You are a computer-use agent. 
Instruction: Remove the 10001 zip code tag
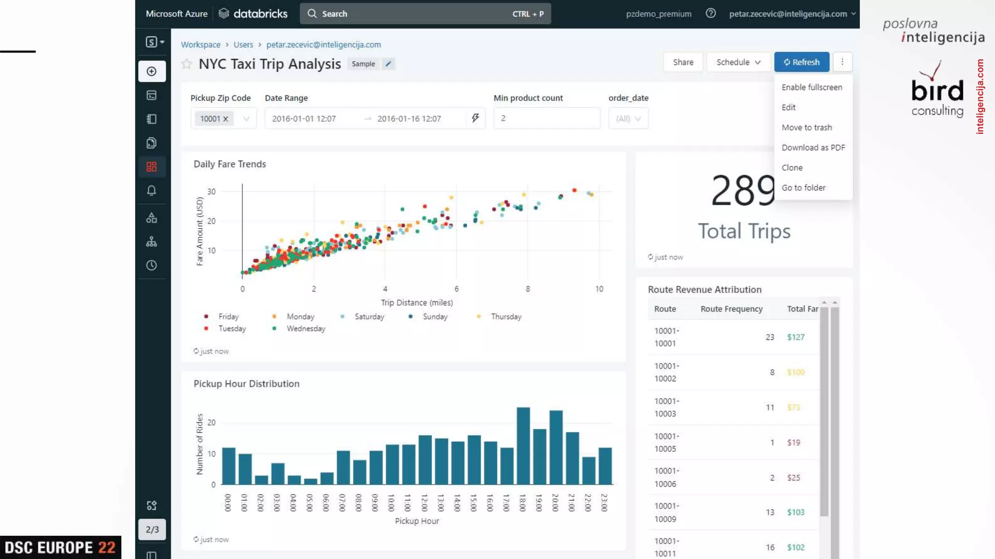pos(225,119)
